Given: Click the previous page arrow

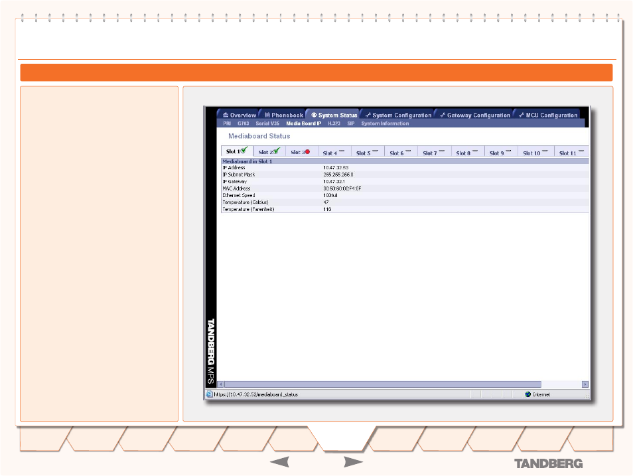Looking at the screenshot, I should click(x=279, y=462).
